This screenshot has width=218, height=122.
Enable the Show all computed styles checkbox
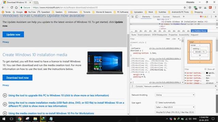[x=205, y=69]
